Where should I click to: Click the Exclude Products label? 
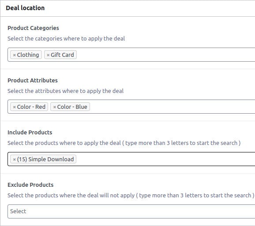click(30, 185)
